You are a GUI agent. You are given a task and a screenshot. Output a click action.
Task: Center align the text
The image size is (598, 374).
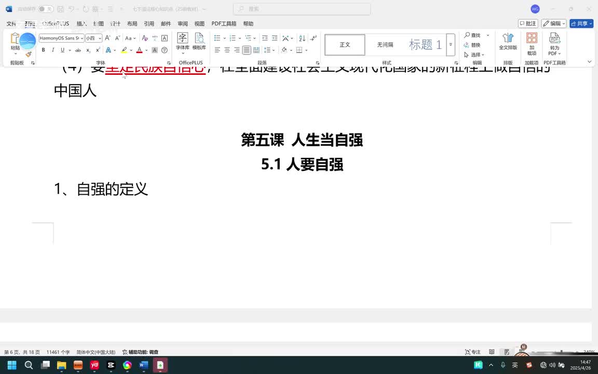pyautogui.click(x=227, y=50)
